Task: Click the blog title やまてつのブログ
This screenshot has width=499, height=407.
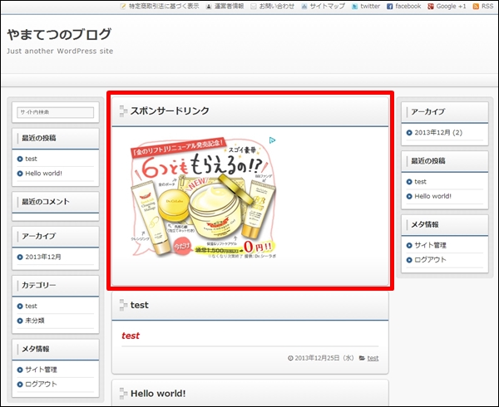Action: coord(59,34)
